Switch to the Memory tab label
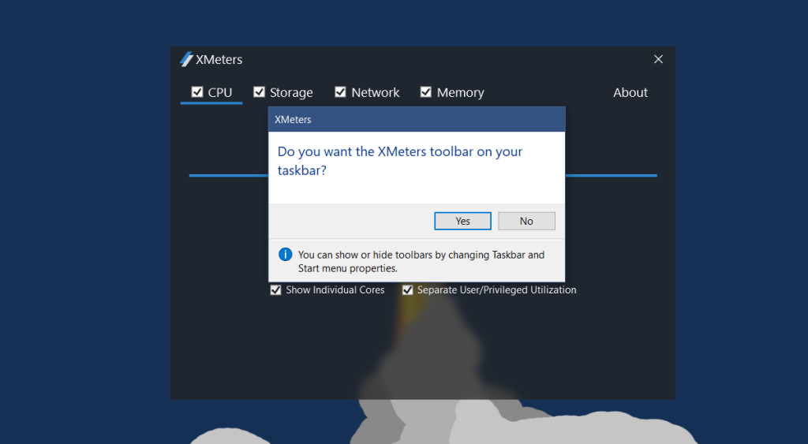This screenshot has width=808, height=444. tap(460, 93)
